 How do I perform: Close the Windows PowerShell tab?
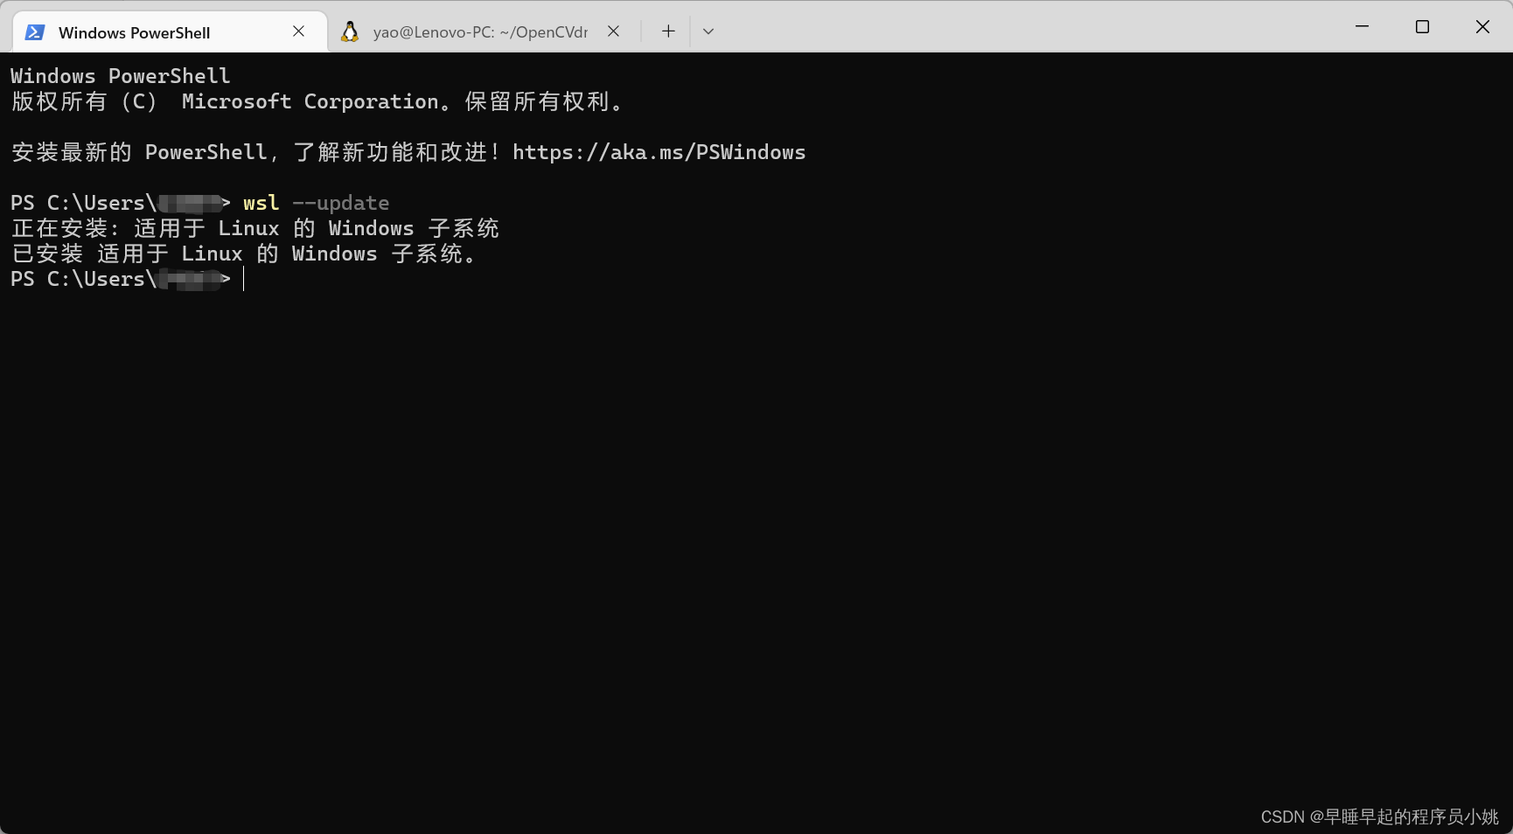click(x=299, y=31)
